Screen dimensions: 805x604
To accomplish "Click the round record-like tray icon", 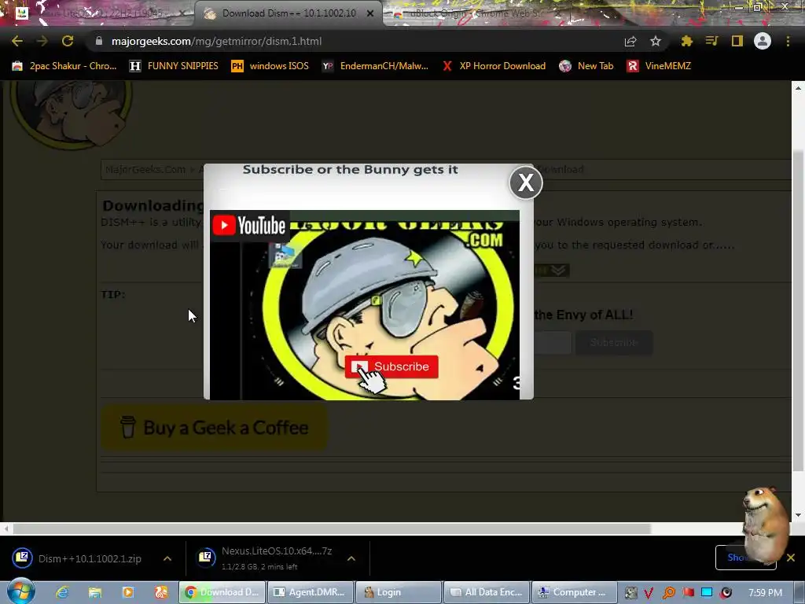I will (x=726, y=593).
